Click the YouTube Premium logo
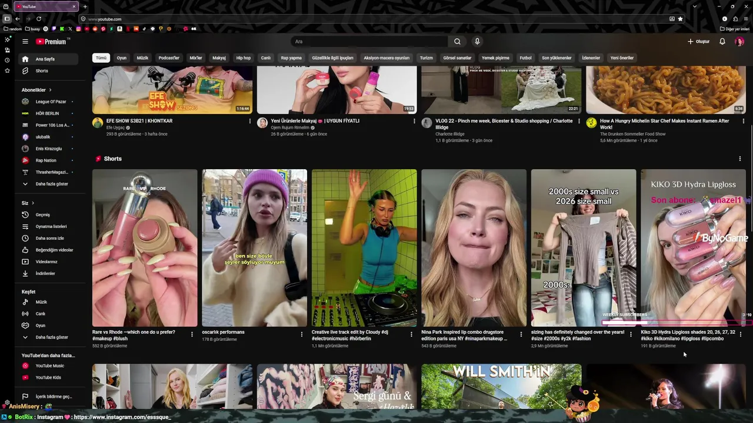This screenshot has height=423, width=753. tap(52, 42)
